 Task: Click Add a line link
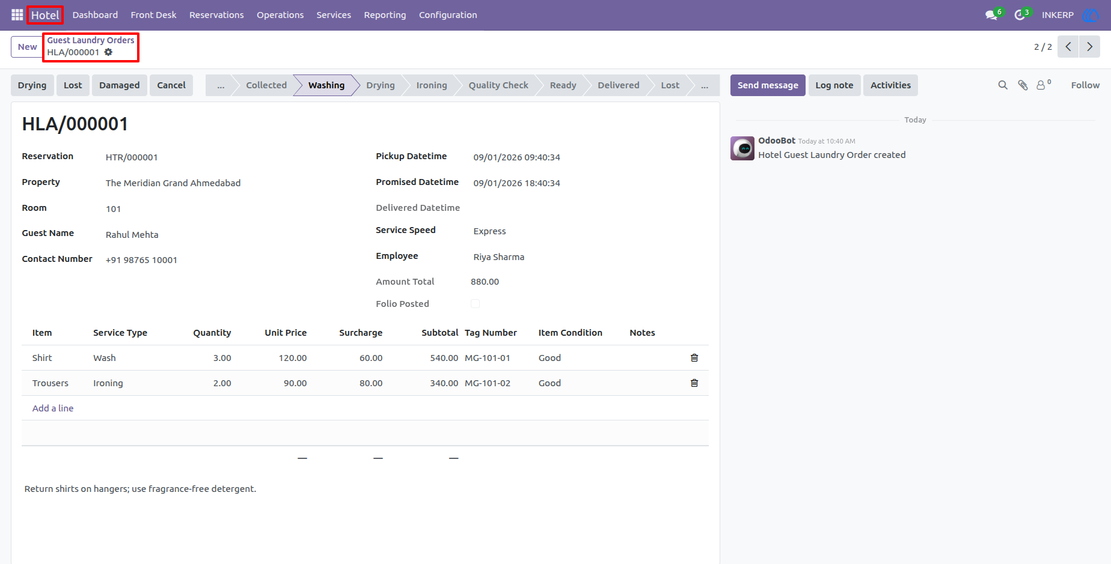[53, 408]
